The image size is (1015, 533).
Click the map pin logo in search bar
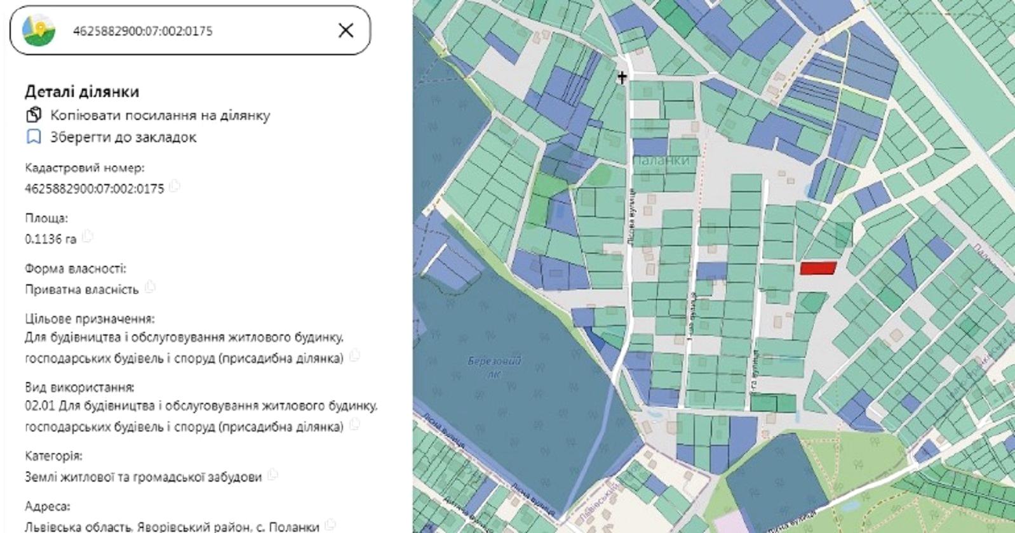coord(39,30)
